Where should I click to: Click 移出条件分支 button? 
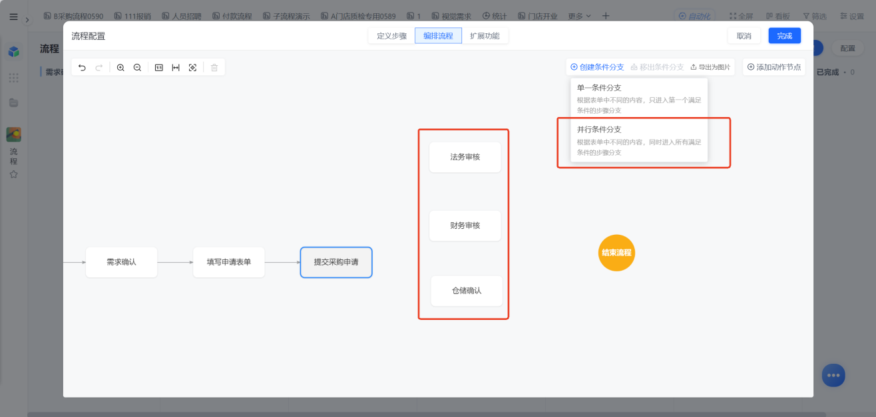657,67
